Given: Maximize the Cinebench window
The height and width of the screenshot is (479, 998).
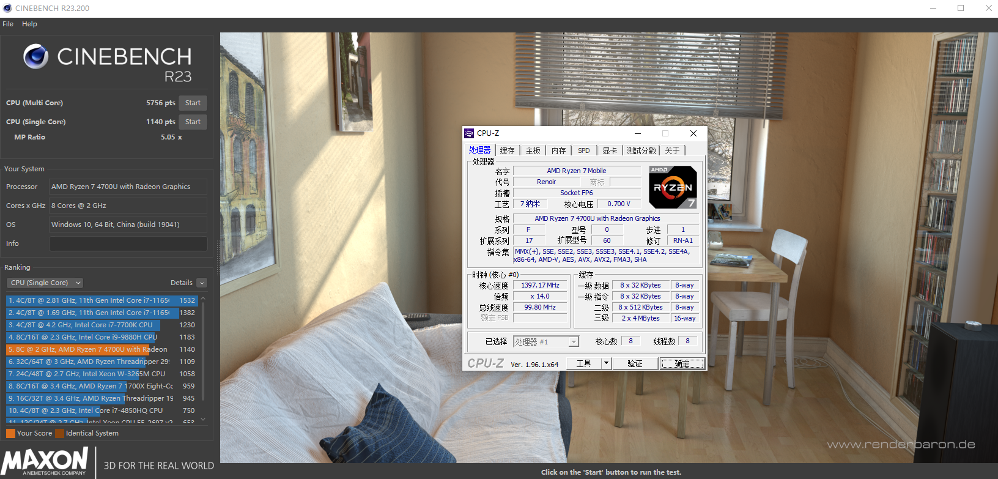Looking at the screenshot, I should [961, 8].
